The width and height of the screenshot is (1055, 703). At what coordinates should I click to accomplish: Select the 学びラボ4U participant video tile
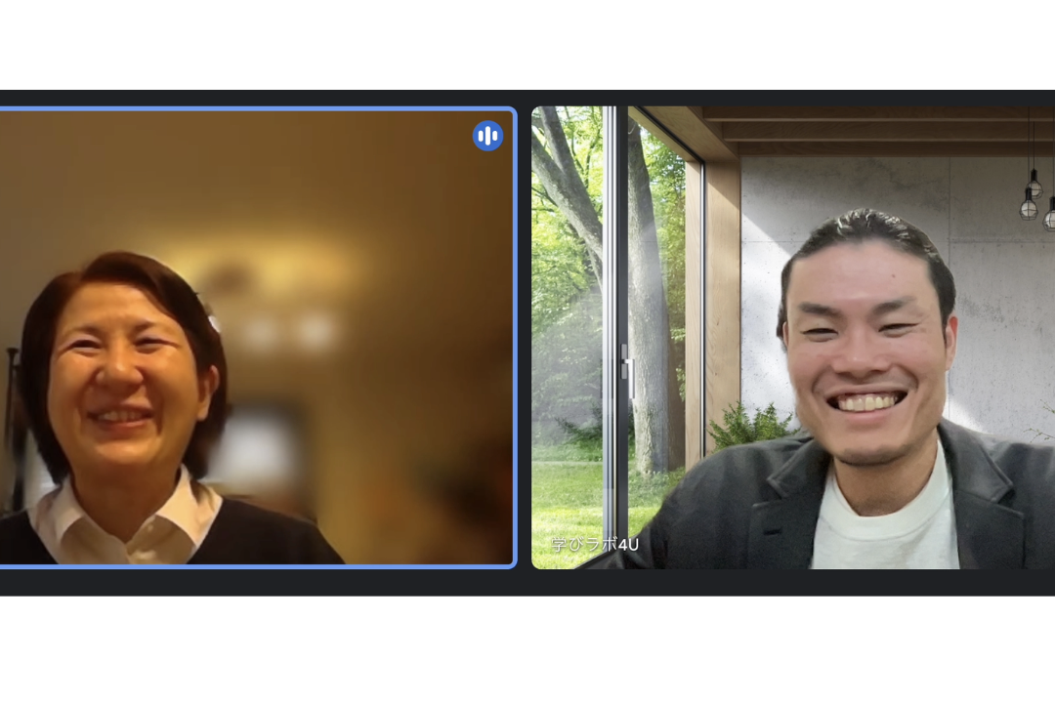(x=793, y=338)
